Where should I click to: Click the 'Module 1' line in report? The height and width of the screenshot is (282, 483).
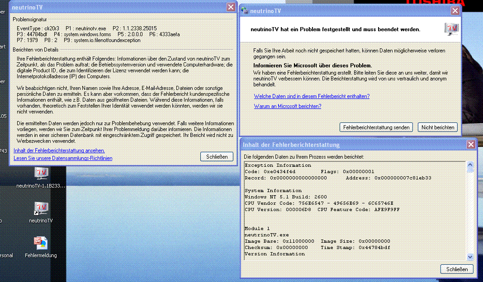(257, 228)
